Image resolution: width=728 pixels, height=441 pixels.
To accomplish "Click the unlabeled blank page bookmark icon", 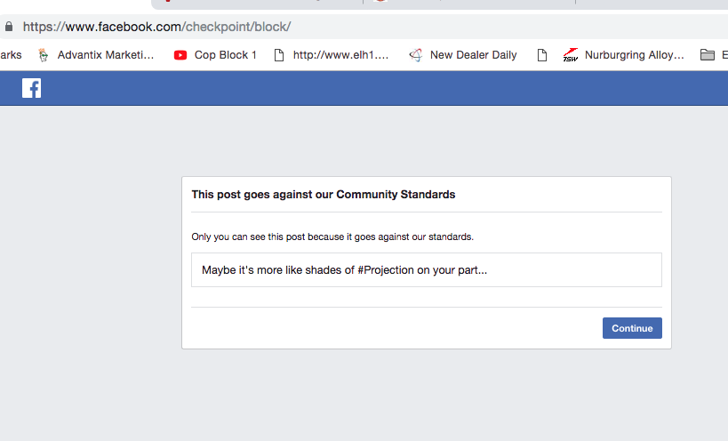I will pos(541,55).
